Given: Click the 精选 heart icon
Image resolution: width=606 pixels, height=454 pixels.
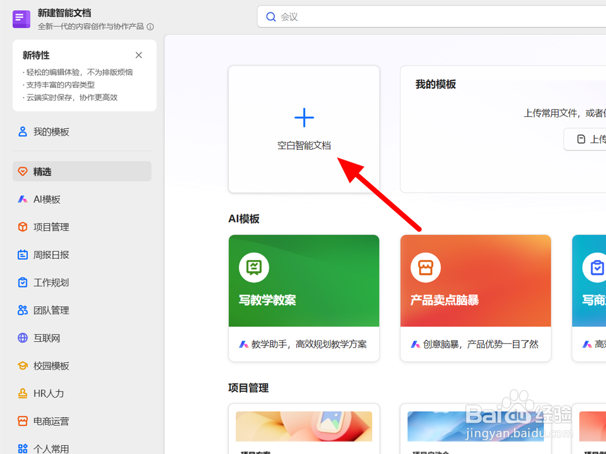Looking at the screenshot, I should point(23,172).
